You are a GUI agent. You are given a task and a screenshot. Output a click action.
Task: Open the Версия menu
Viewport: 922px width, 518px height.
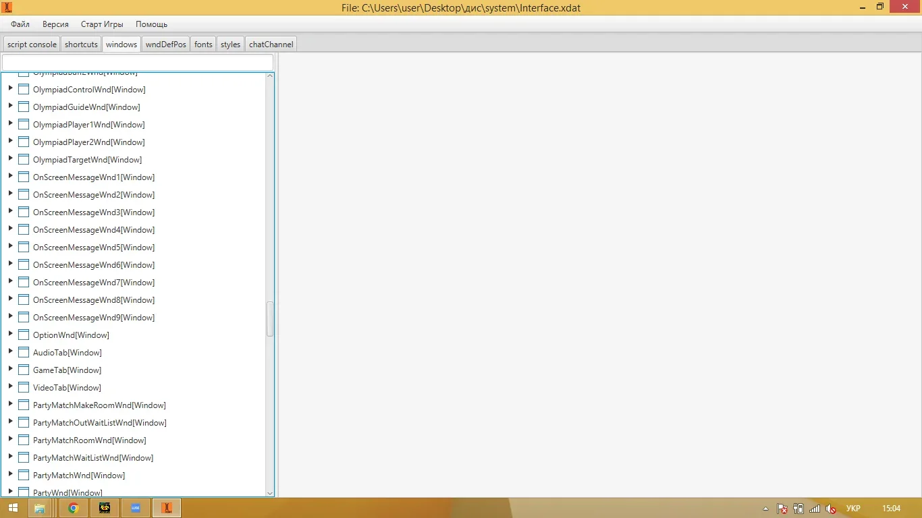55,24
